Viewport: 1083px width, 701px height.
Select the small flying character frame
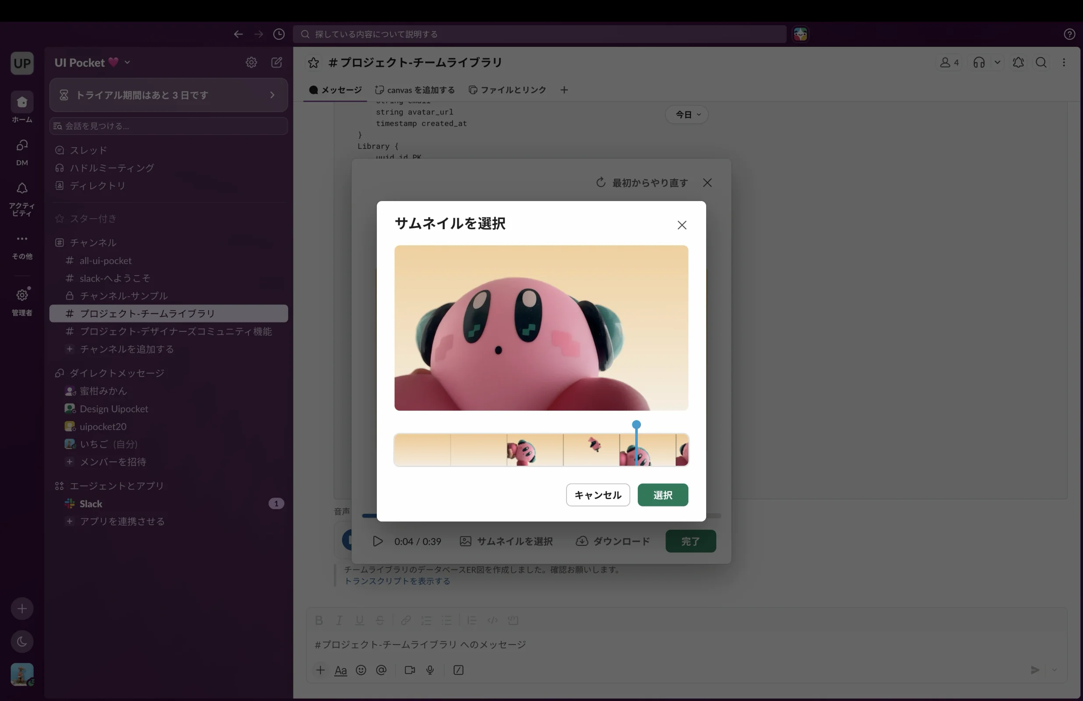click(591, 450)
